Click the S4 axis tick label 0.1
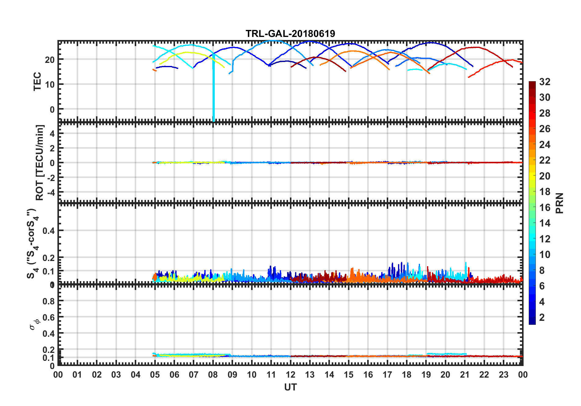The height and width of the screenshot is (406, 581). (49, 271)
